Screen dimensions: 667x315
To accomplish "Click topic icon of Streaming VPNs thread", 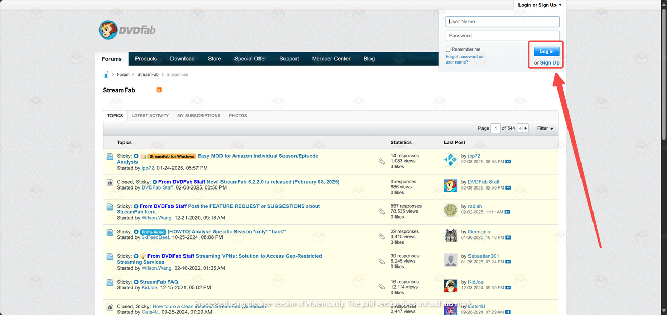I will 110,257.
